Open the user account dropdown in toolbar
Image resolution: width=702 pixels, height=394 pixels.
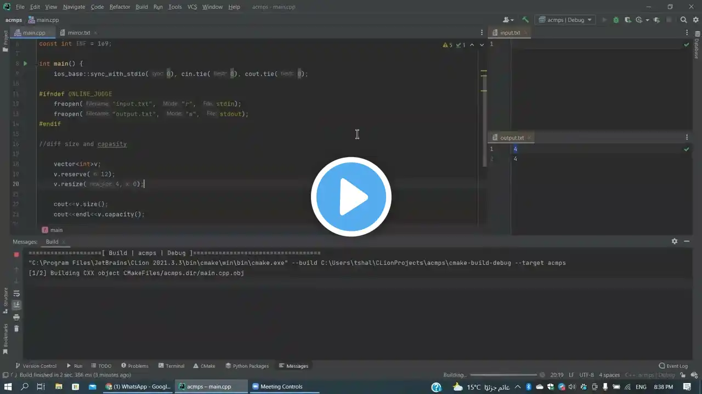[x=508, y=20]
